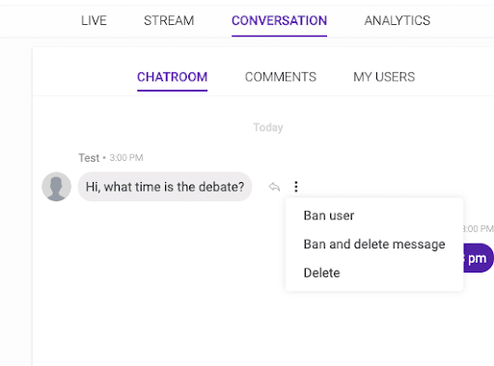Click the Today date separator label

click(x=268, y=127)
